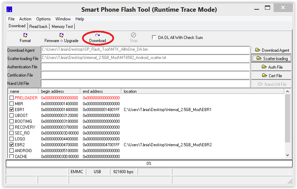Screen dimensions: 297x189
Task: Uncheck the EBR1 partition
Action: [x=12, y=110]
